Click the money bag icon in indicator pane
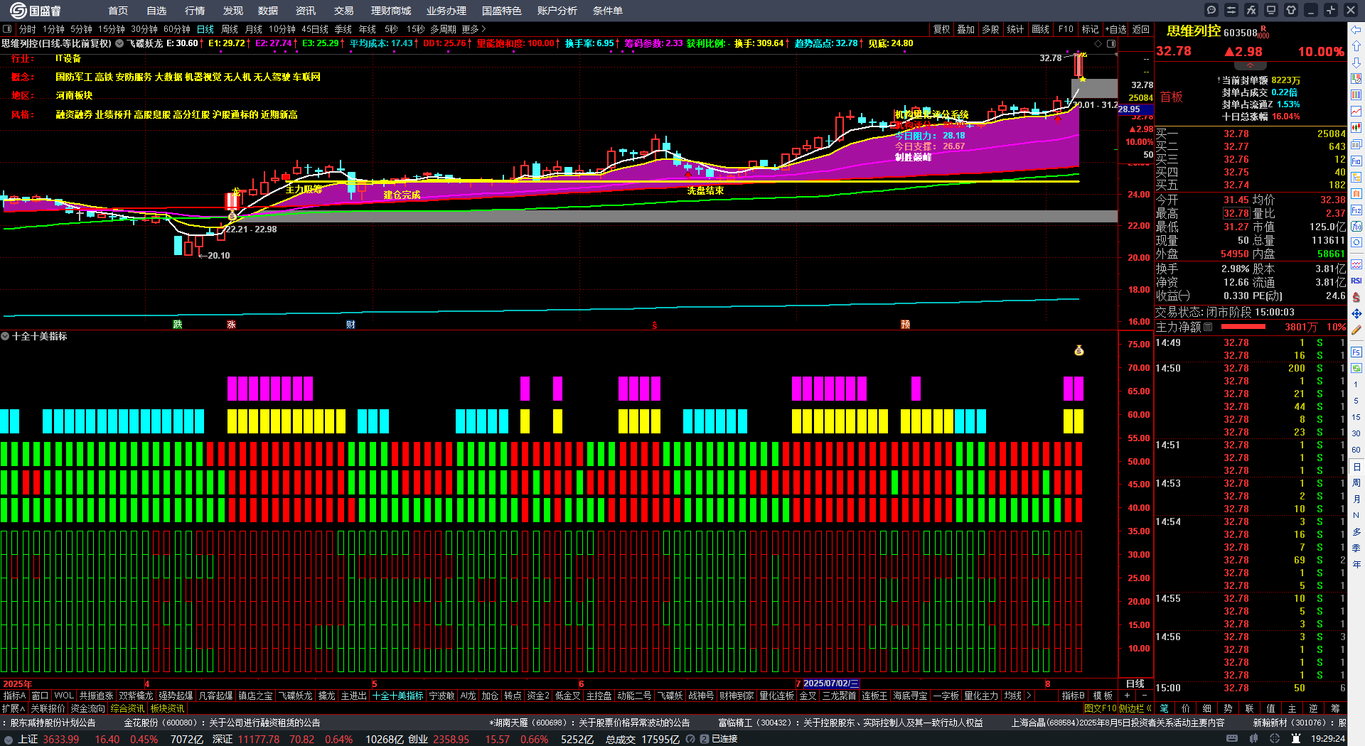 point(1079,350)
